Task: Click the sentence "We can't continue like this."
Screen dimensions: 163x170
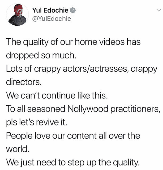Action: 57,96
